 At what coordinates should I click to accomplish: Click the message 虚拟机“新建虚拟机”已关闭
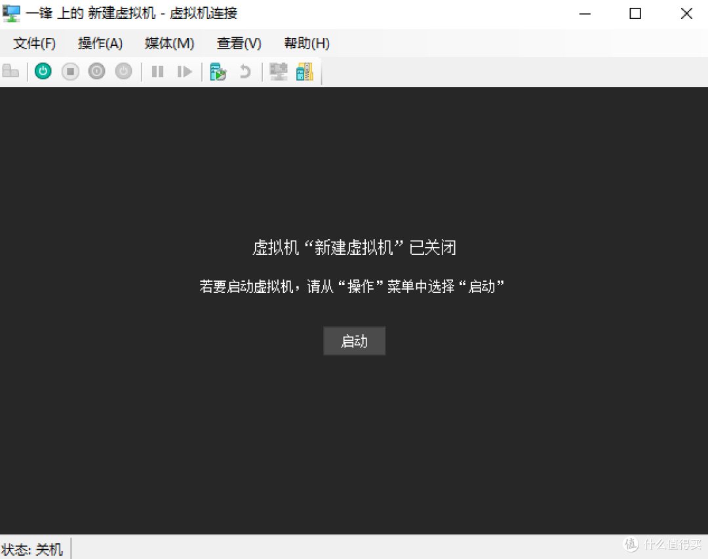click(x=354, y=248)
